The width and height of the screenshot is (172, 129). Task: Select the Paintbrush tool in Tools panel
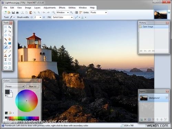point(6,47)
